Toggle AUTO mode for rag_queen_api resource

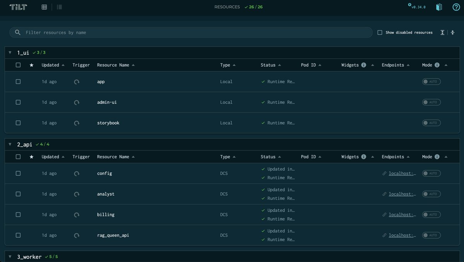pos(431,235)
